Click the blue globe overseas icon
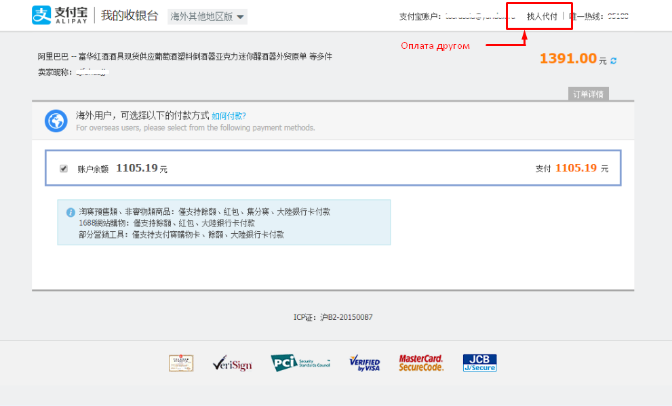 56,121
